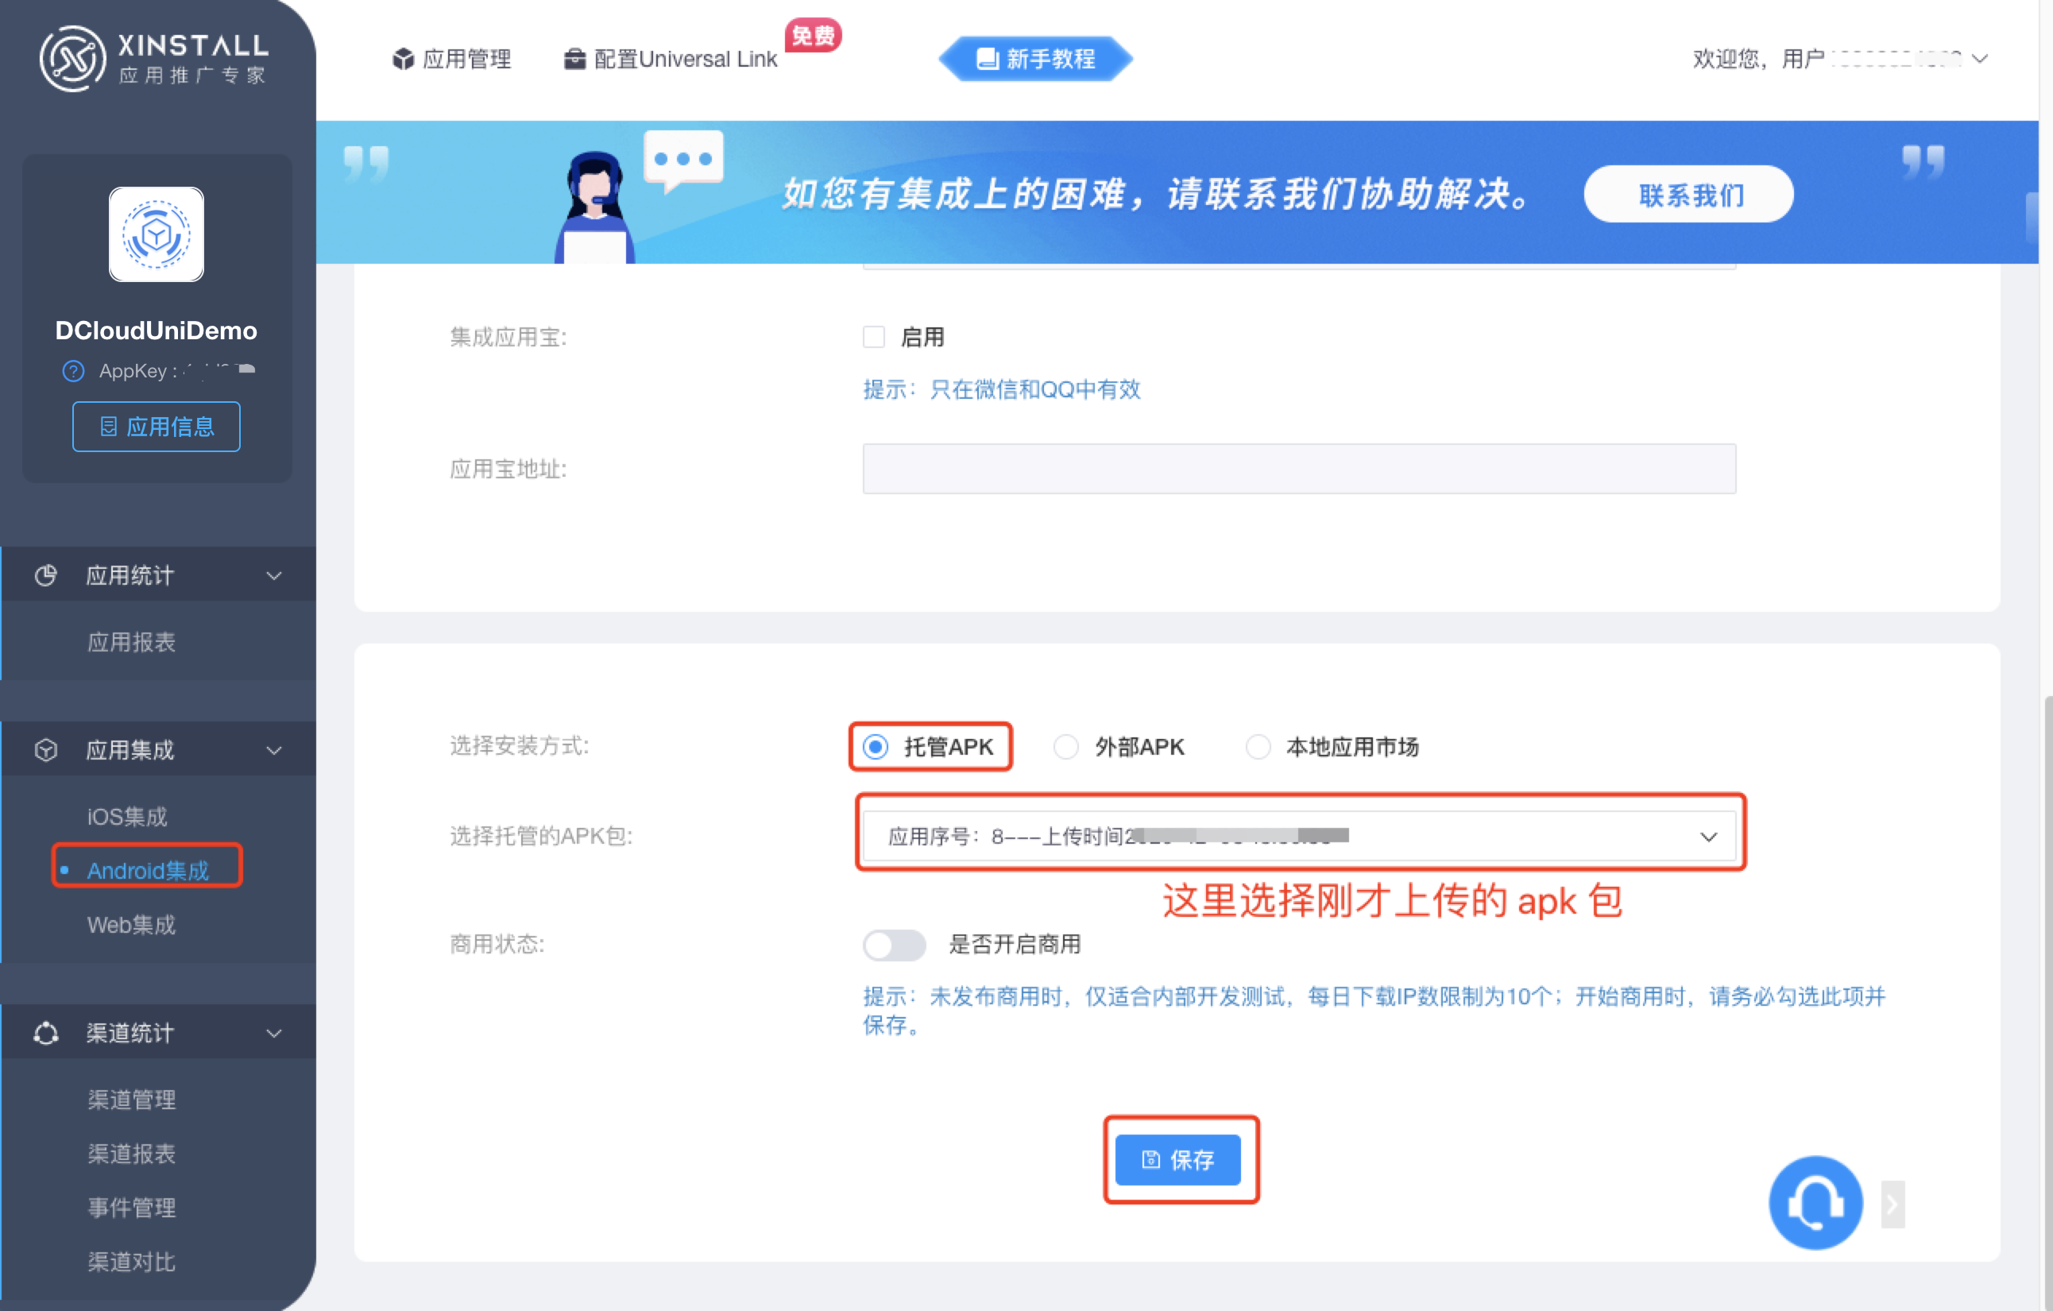
Task: Click the 保存 button
Action: pyautogui.click(x=1177, y=1159)
